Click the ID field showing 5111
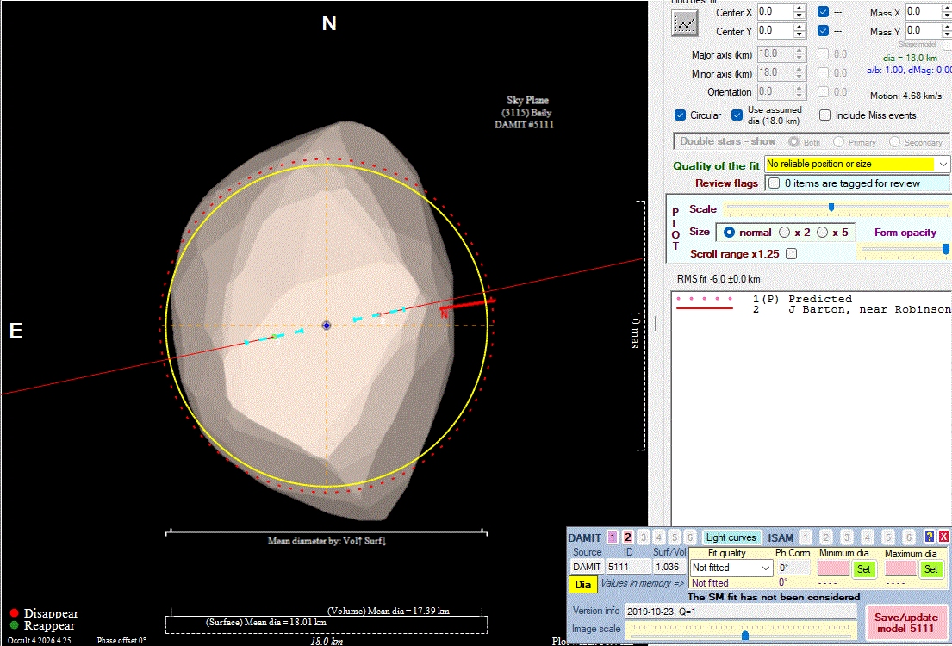 click(627, 567)
